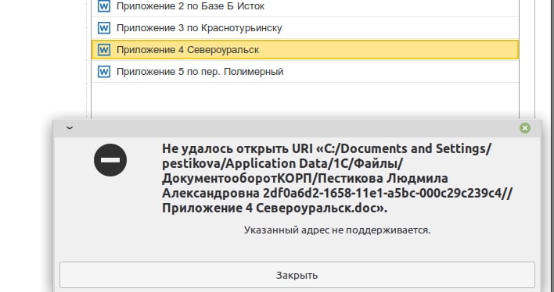
Task: Click the Word icon beside Приложение 2 по Базе Б Исток
Action: [104, 6]
